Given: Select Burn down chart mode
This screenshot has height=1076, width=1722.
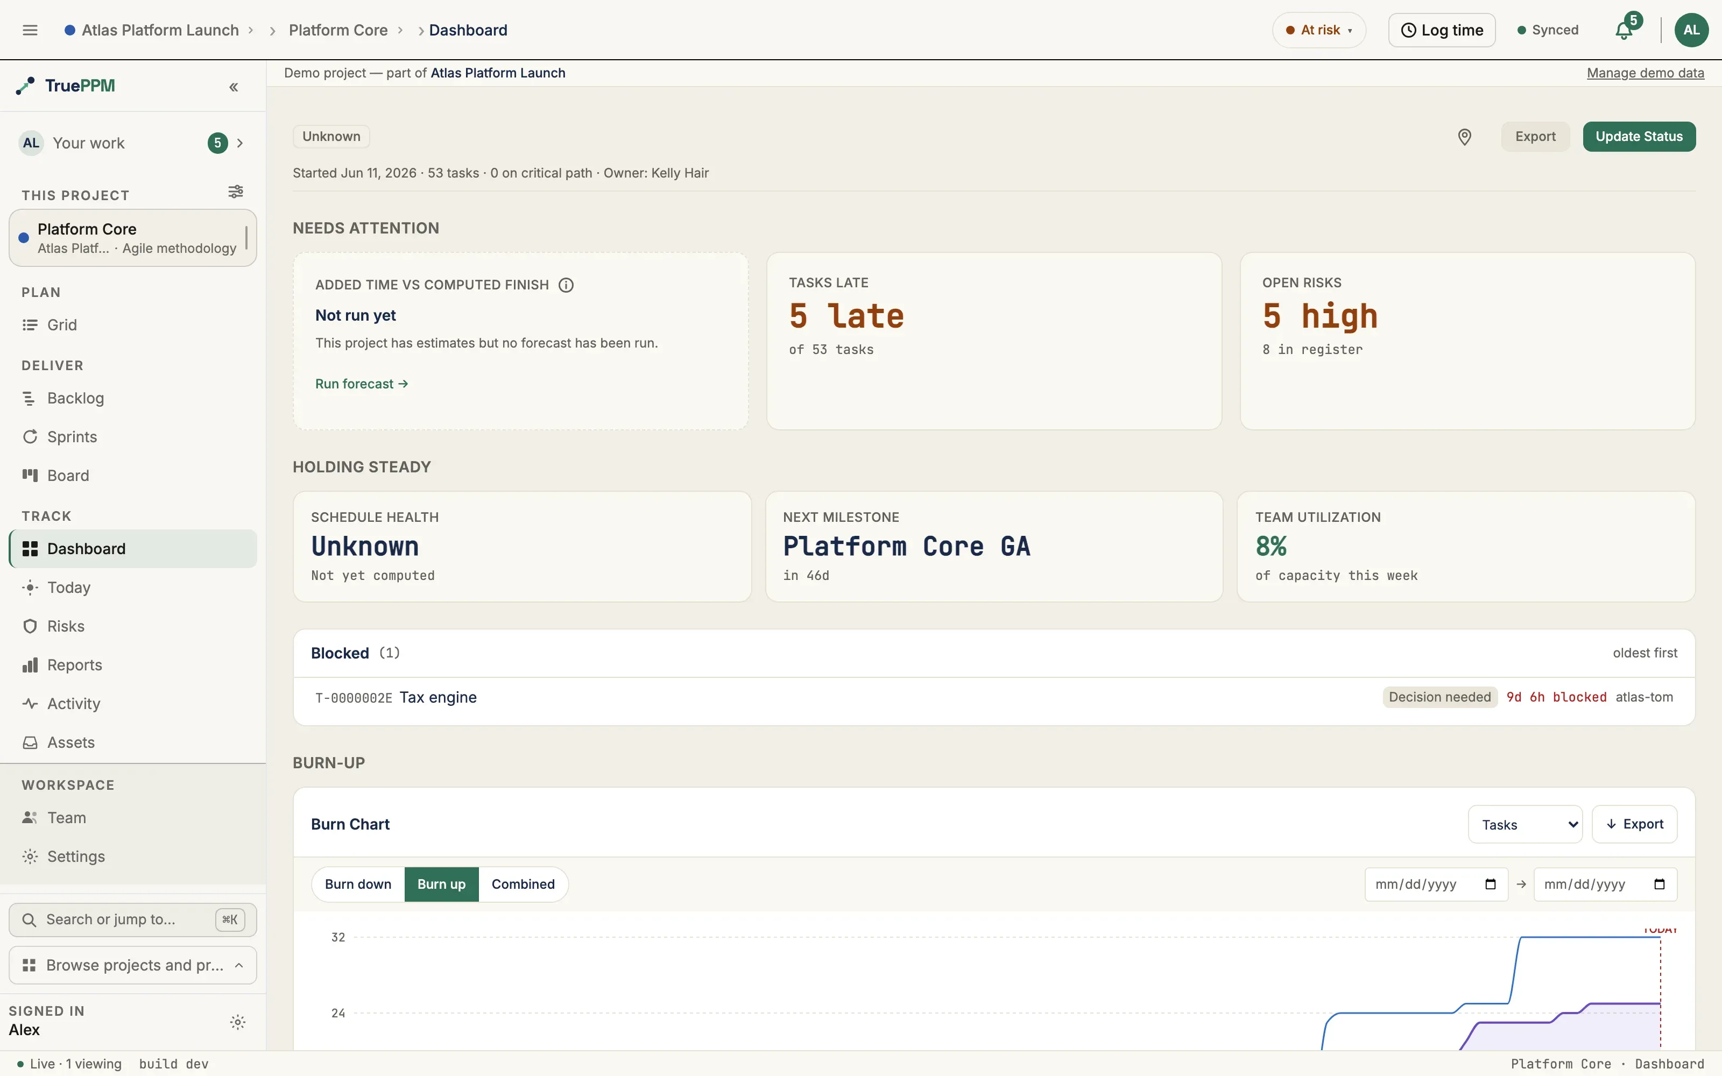Looking at the screenshot, I should (x=358, y=884).
